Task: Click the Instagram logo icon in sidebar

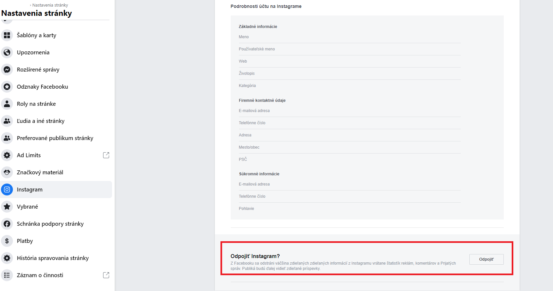Action: 7,189
